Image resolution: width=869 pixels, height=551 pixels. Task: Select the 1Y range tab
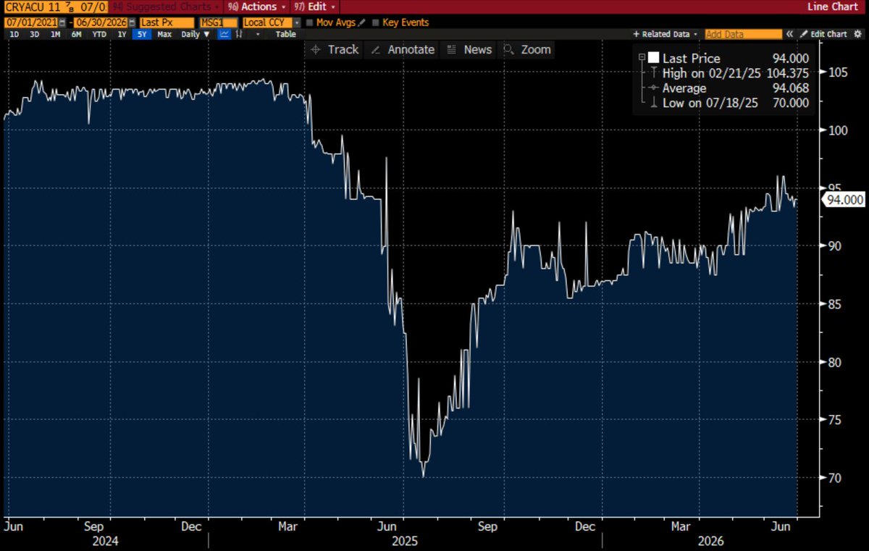click(x=122, y=34)
